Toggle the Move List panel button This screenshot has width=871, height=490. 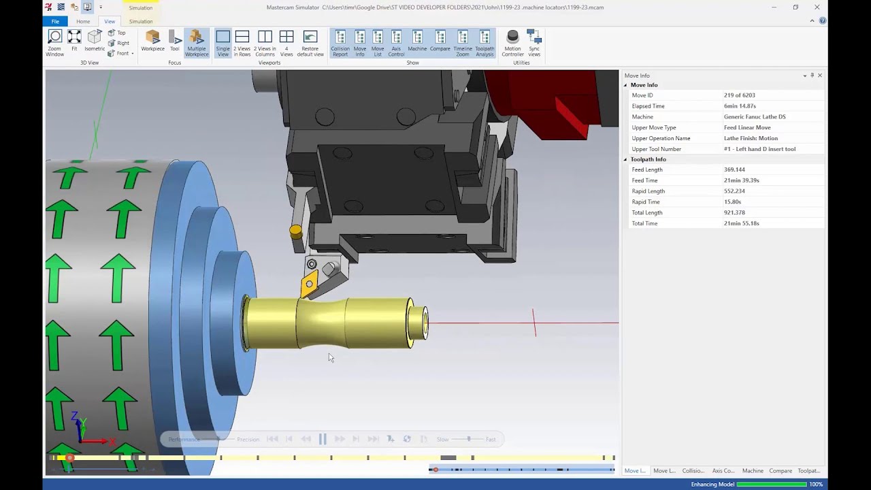378,43
